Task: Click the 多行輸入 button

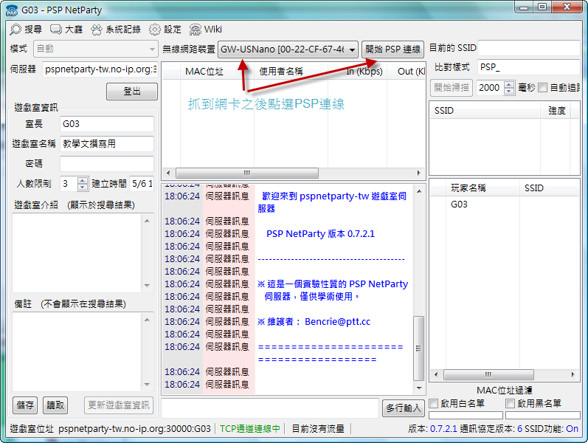Action: point(403,408)
